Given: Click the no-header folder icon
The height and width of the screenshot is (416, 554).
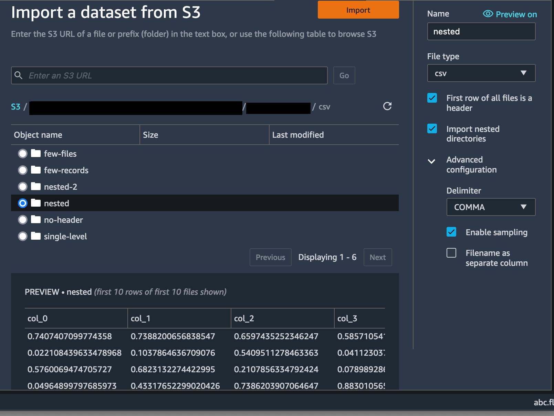Looking at the screenshot, I should coord(36,220).
